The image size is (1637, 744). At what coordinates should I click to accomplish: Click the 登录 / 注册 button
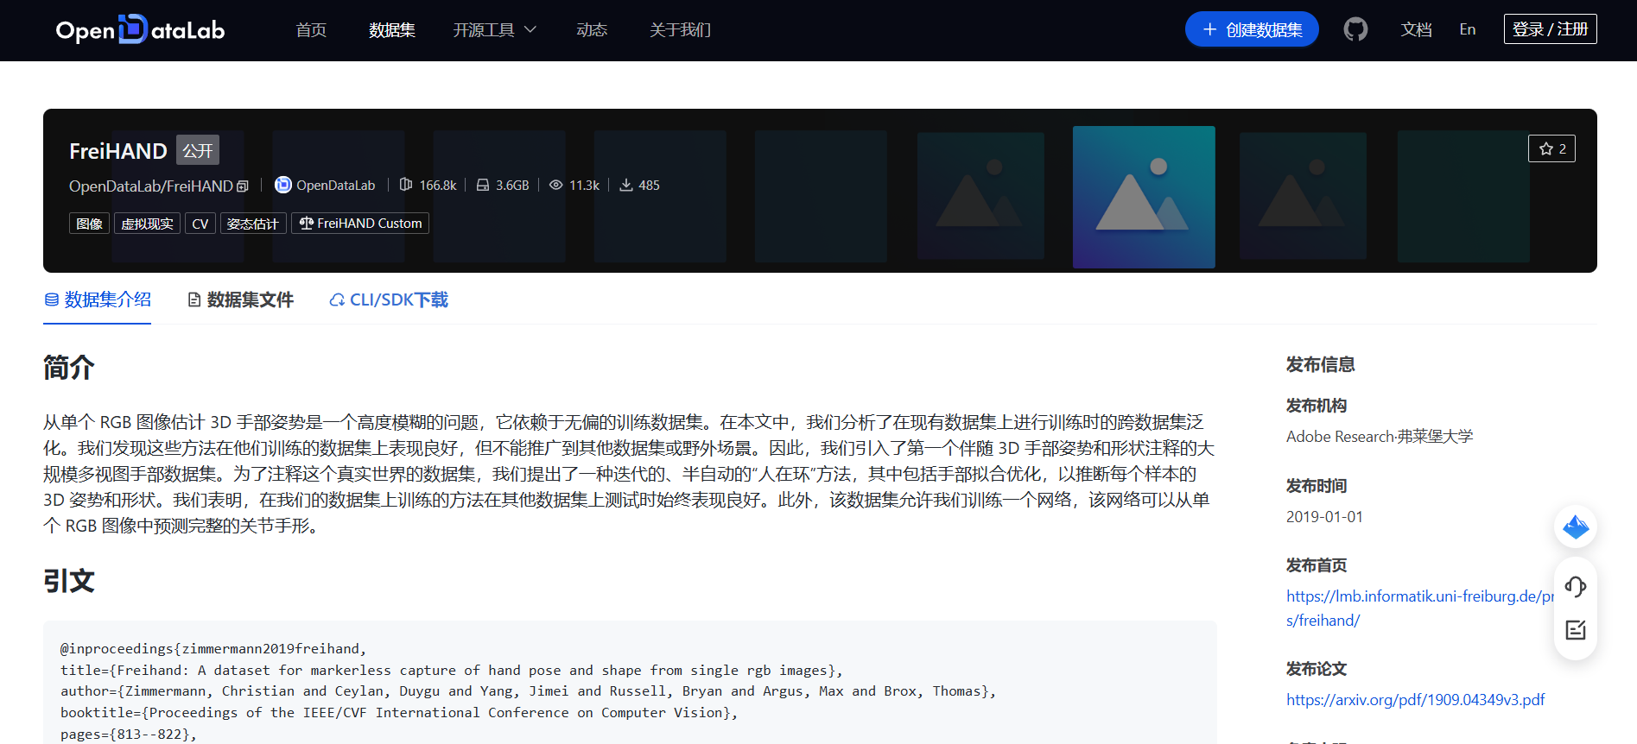[1550, 29]
